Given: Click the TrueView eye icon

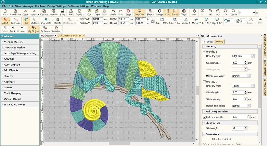Looking at the screenshot, I should click(139, 11).
